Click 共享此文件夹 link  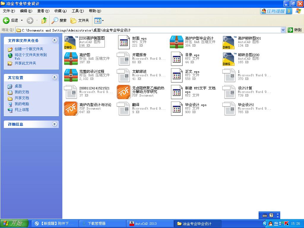pos(26,63)
